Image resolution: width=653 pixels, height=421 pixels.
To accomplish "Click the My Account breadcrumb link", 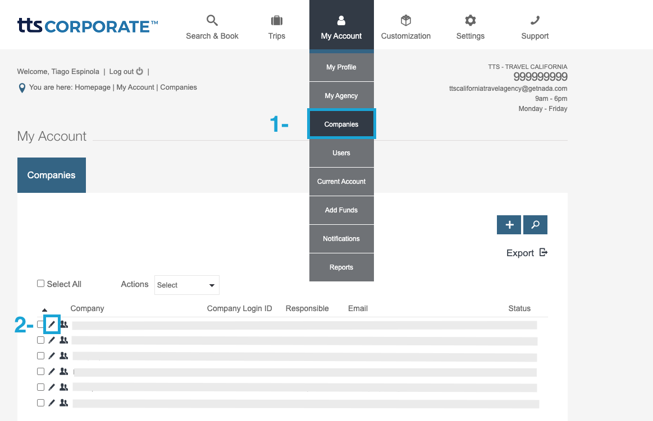I will pos(136,87).
